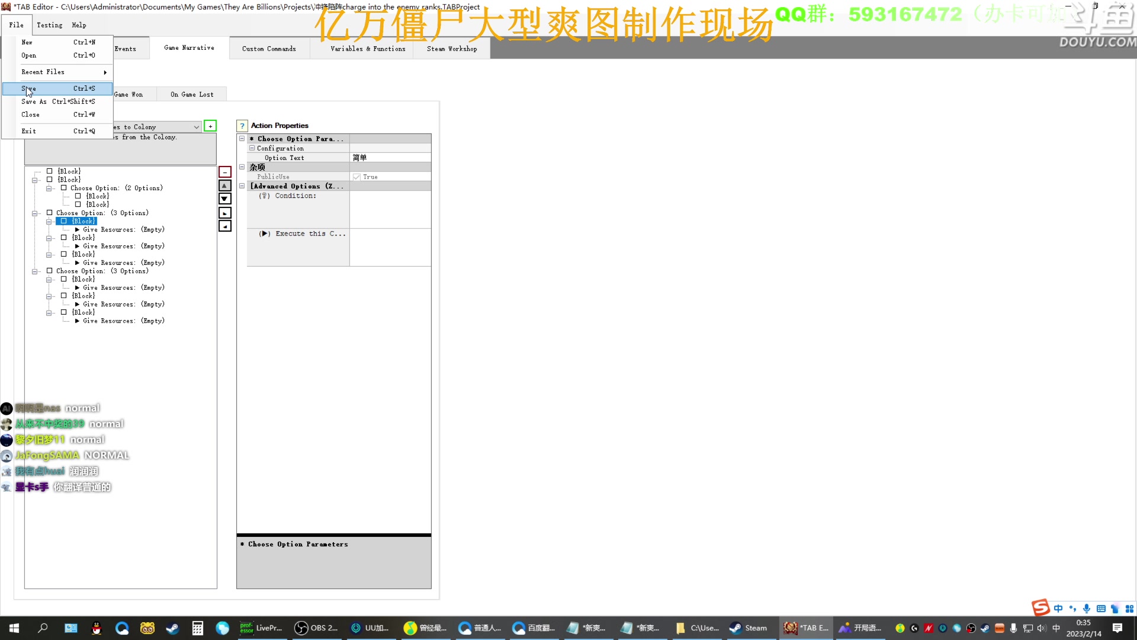
Task: Collapse the Configuration group in Action Properties
Action: 252,148
